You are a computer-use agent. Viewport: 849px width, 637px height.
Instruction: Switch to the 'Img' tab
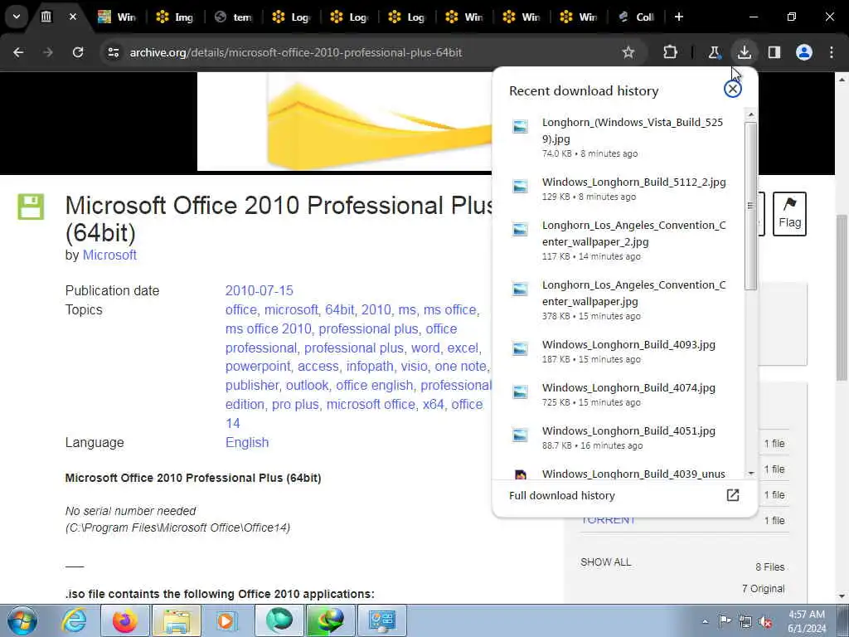pyautogui.click(x=175, y=17)
